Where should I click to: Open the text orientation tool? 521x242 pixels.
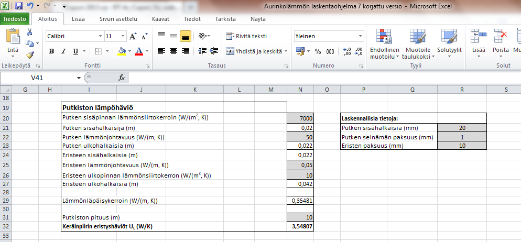pyautogui.click(x=202, y=36)
